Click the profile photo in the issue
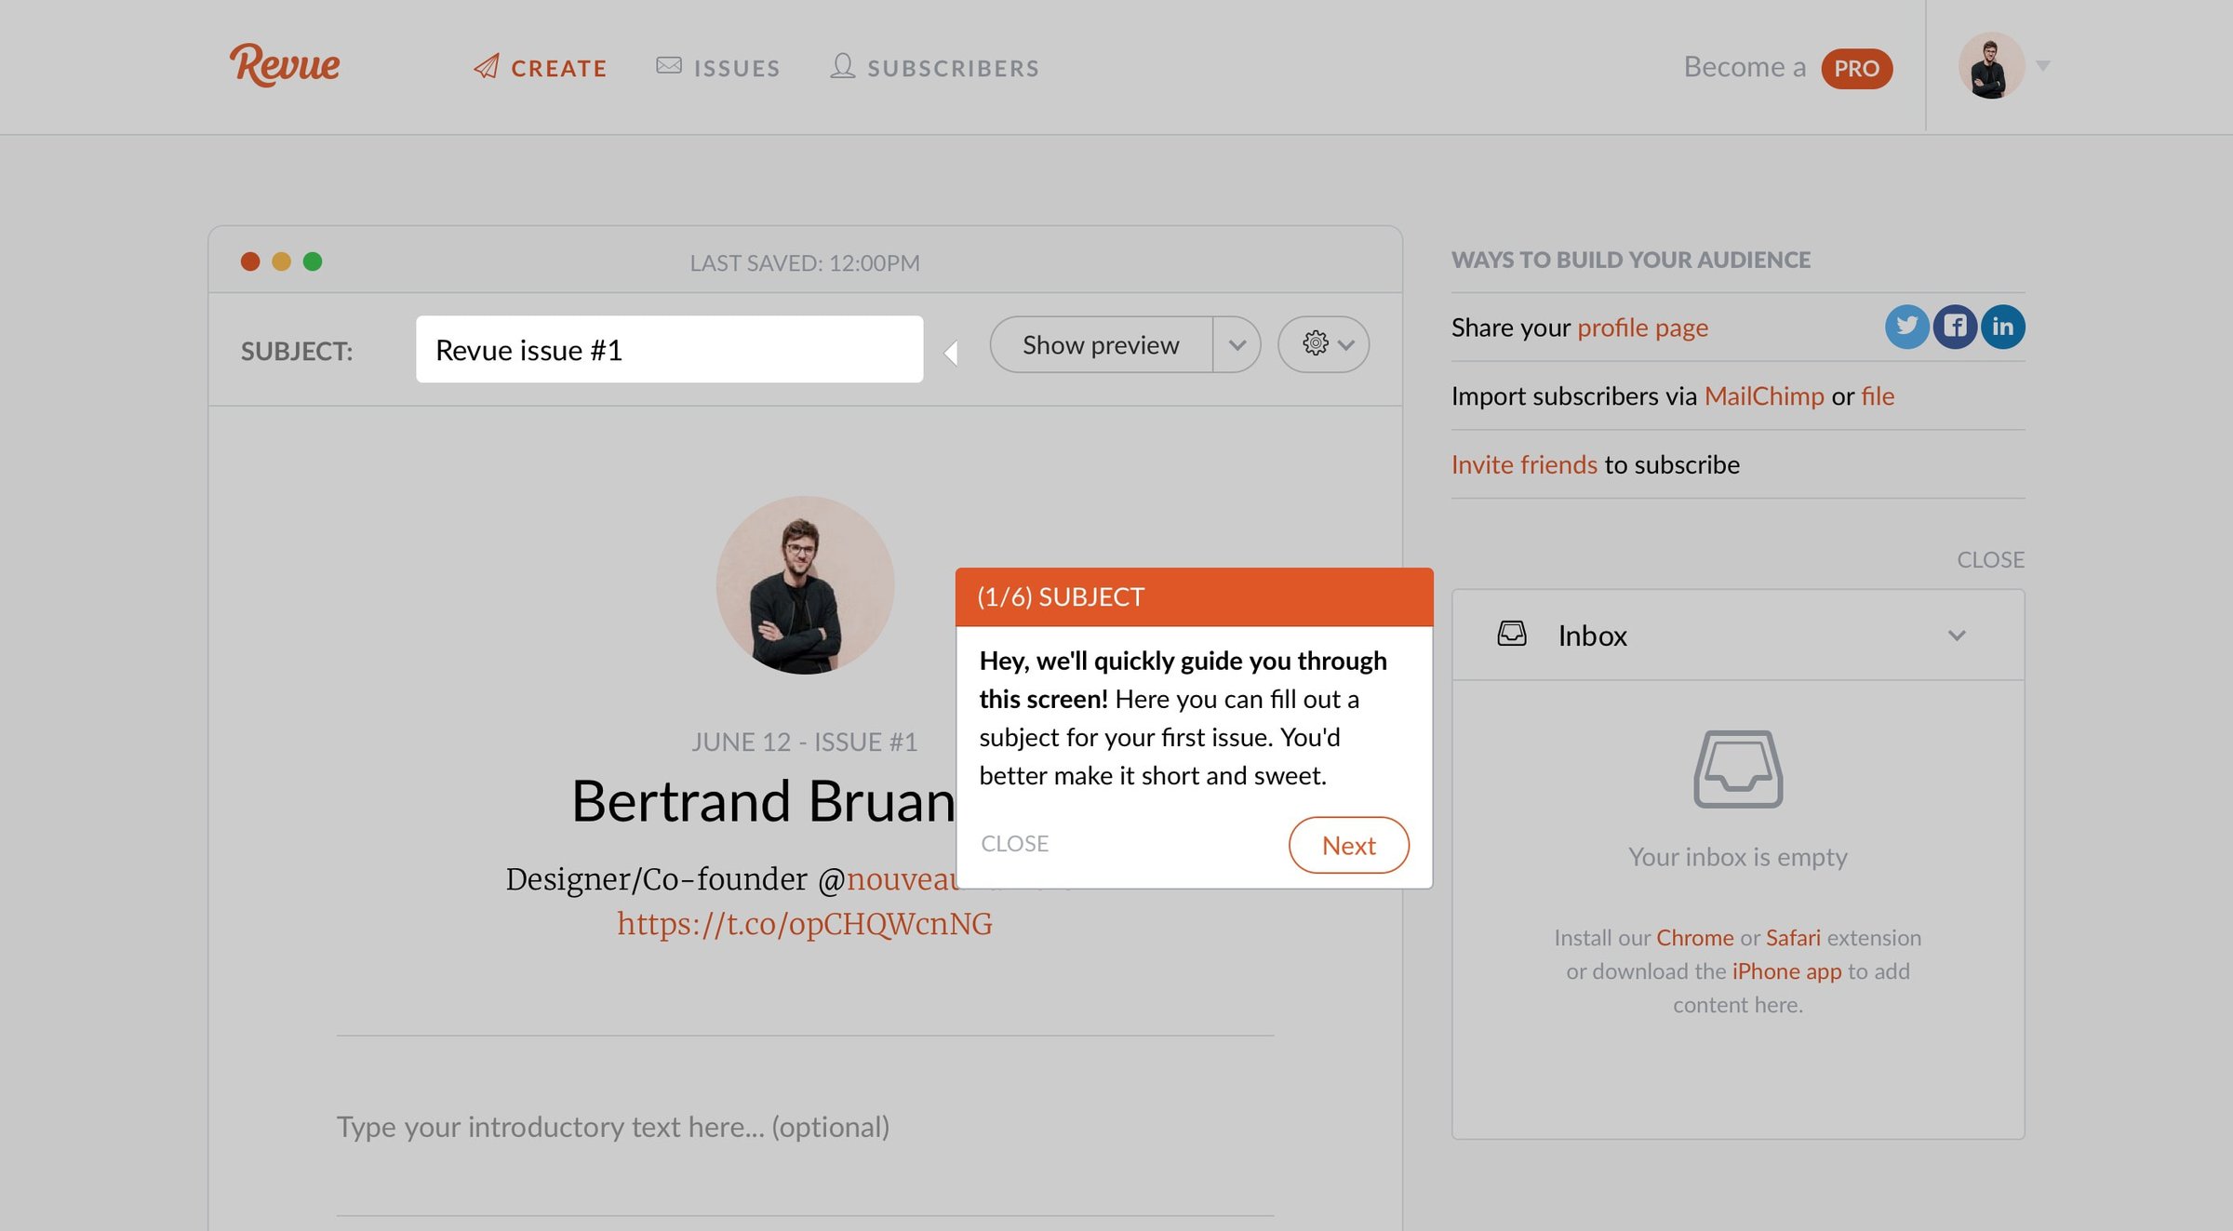The image size is (2233, 1231). click(x=805, y=585)
